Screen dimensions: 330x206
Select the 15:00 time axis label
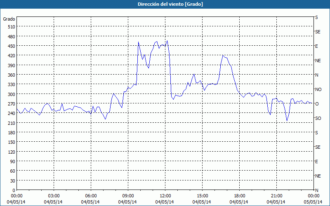coord(202,196)
